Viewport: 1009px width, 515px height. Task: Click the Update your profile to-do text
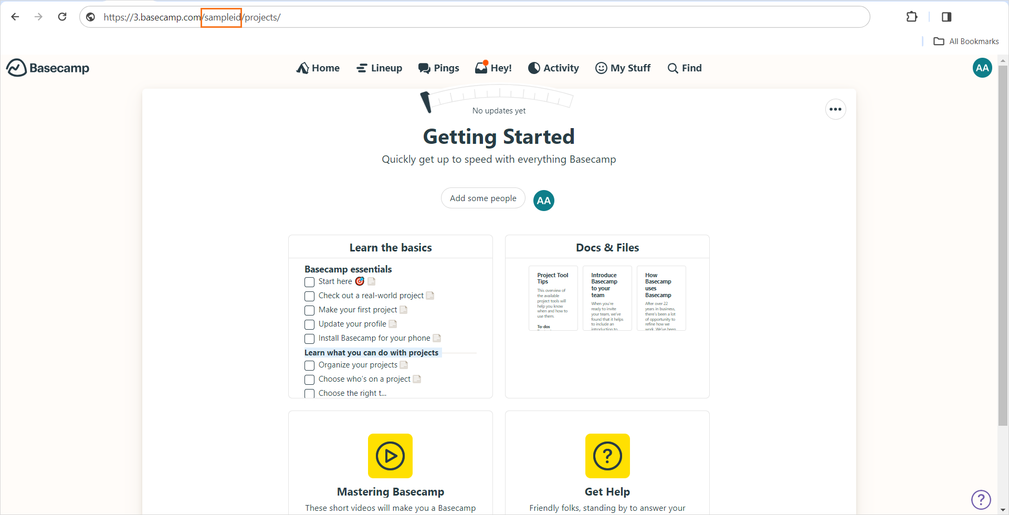coord(352,324)
